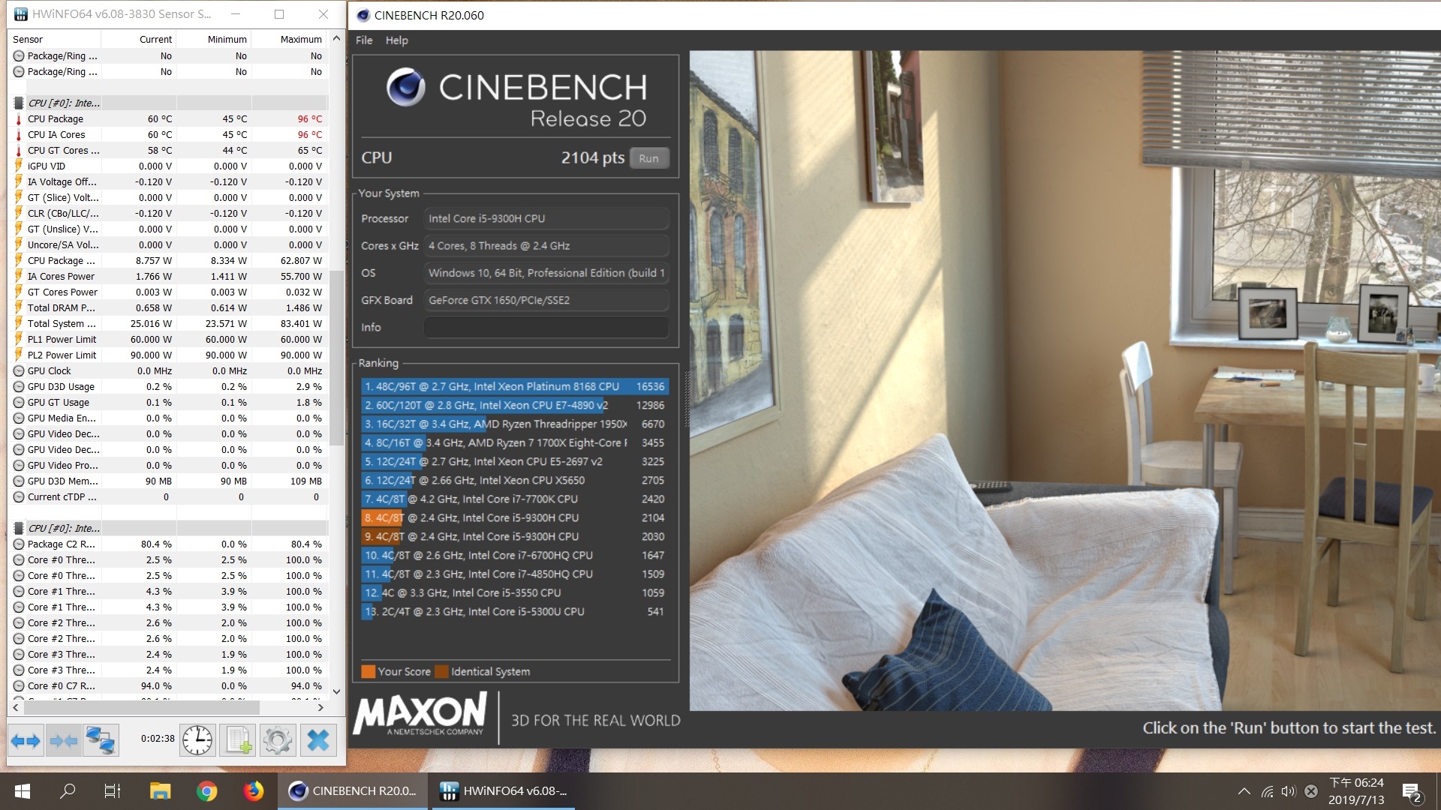Open the network remote monitoring icon in HWiNFO
Viewport: 1441px width, 810px height.
click(x=101, y=741)
